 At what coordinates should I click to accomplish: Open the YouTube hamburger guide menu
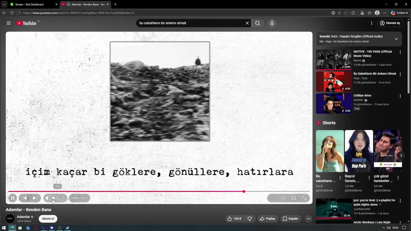click(9, 23)
